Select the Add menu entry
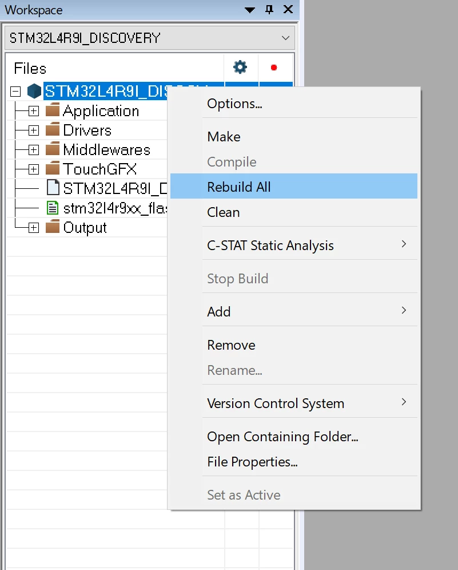 coord(294,311)
